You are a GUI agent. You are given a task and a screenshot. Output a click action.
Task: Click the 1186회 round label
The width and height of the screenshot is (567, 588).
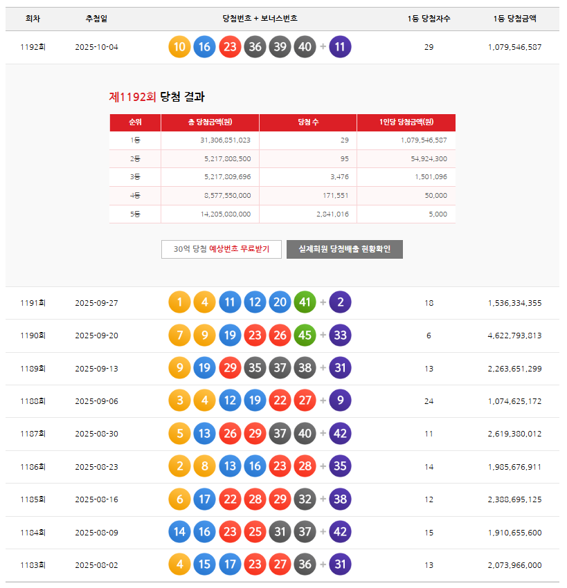(x=33, y=467)
